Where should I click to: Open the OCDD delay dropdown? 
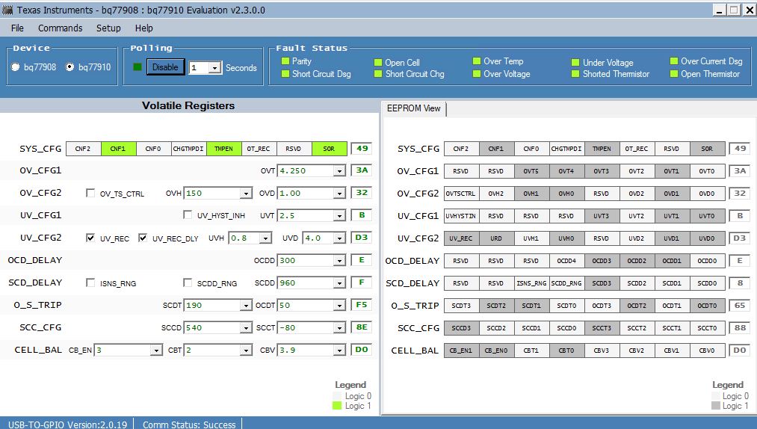(339, 261)
